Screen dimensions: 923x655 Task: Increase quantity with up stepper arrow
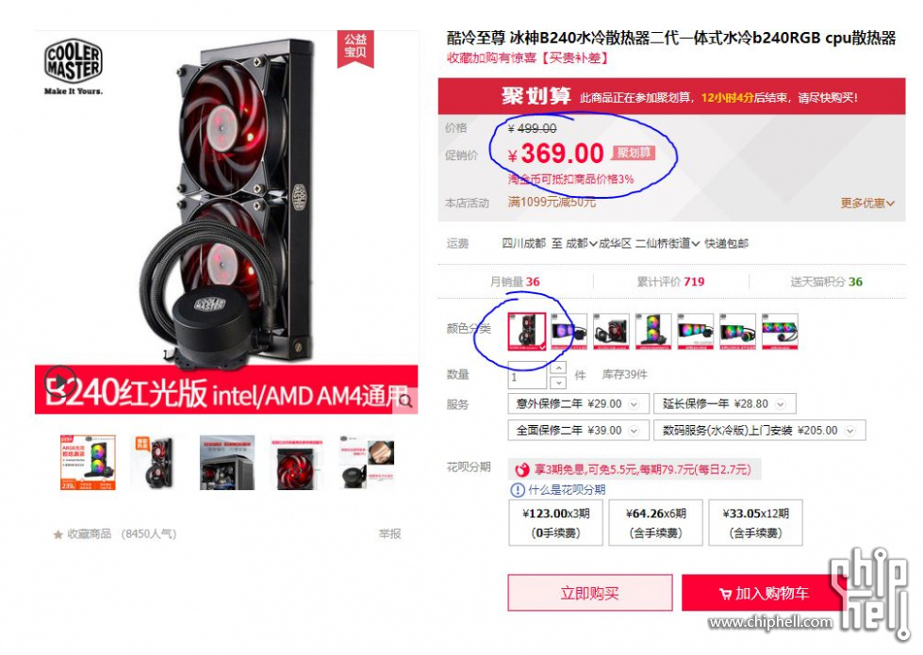coord(559,368)
